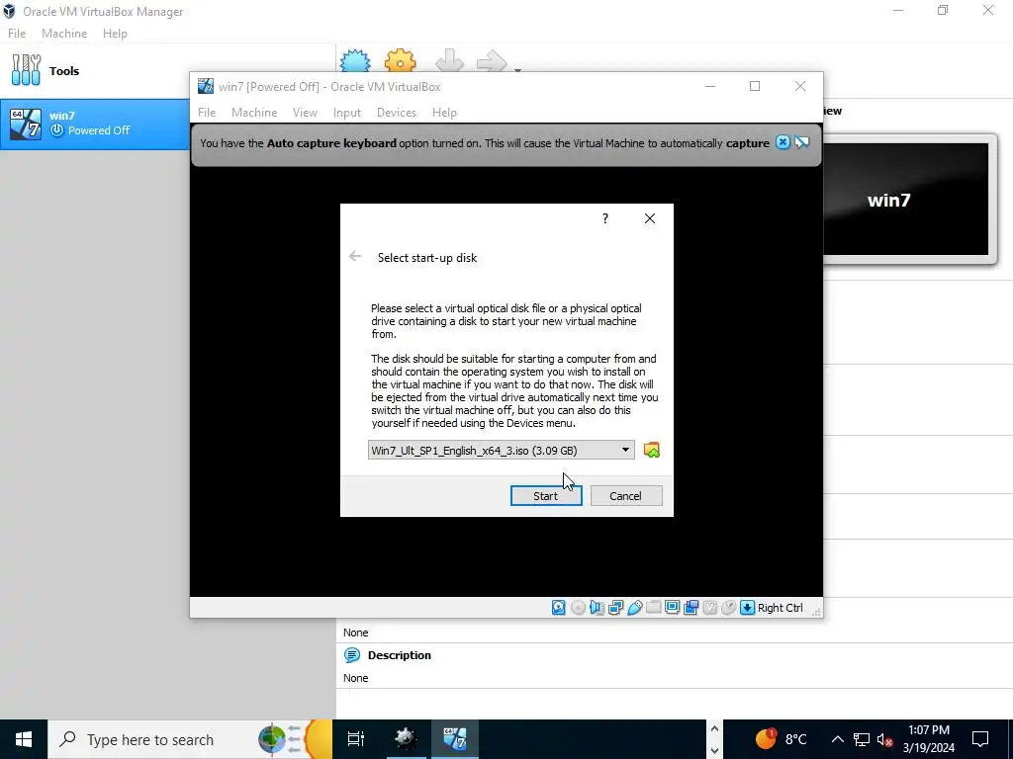Click the VirtualBox win7 taskbar icon
The width and height of the screenshot is (1013, 759).
point(455,739)
